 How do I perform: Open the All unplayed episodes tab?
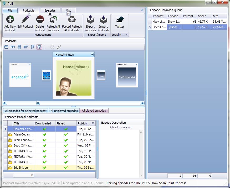point(64,111)
